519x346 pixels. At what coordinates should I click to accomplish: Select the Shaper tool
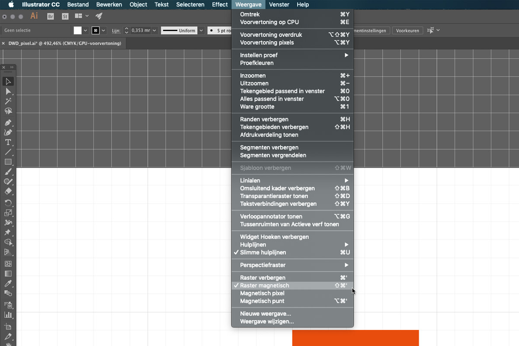[x=8, y=182]
